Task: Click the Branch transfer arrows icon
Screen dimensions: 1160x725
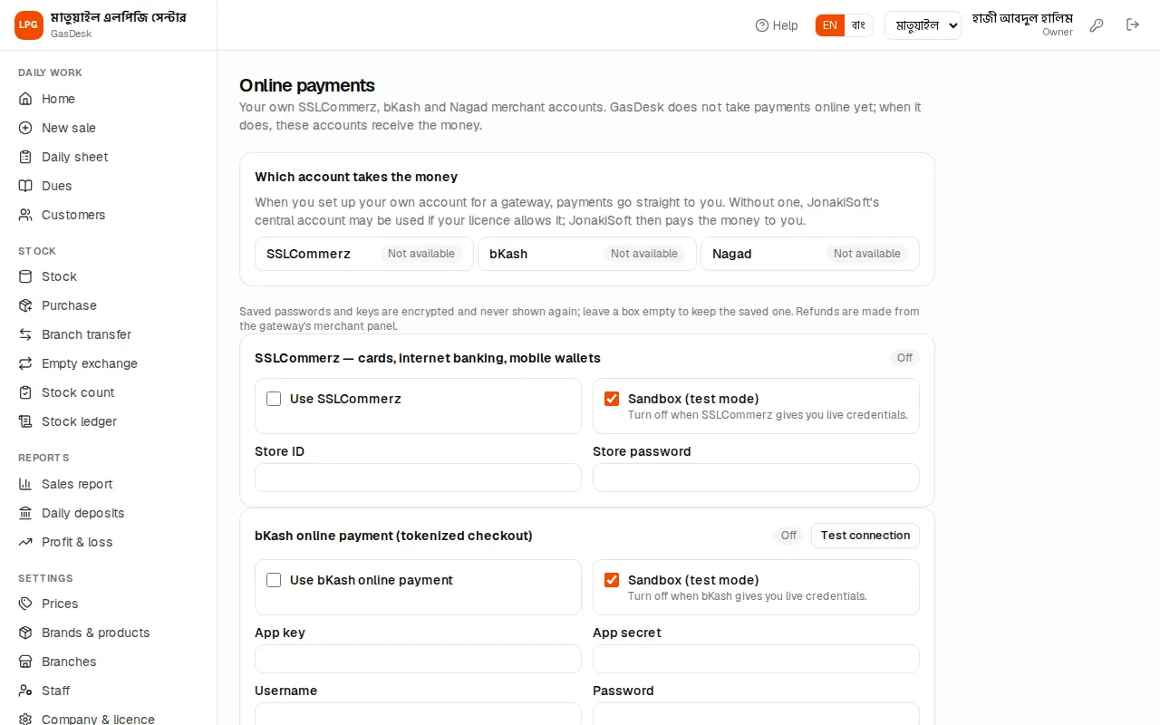Action: click(x=25, y=334)
